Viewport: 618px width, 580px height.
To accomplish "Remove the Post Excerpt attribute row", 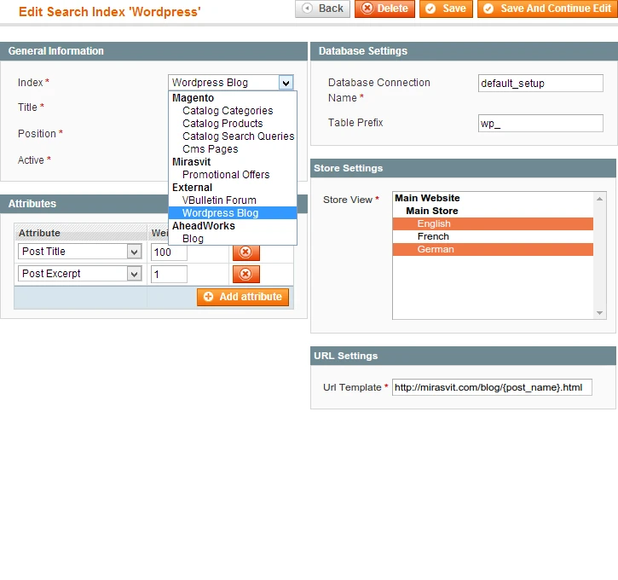I will pos(245,274).
